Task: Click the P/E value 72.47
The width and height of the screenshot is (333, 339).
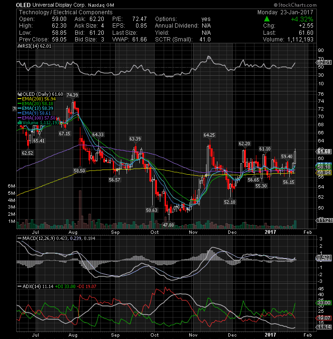Action: point(139,19)
